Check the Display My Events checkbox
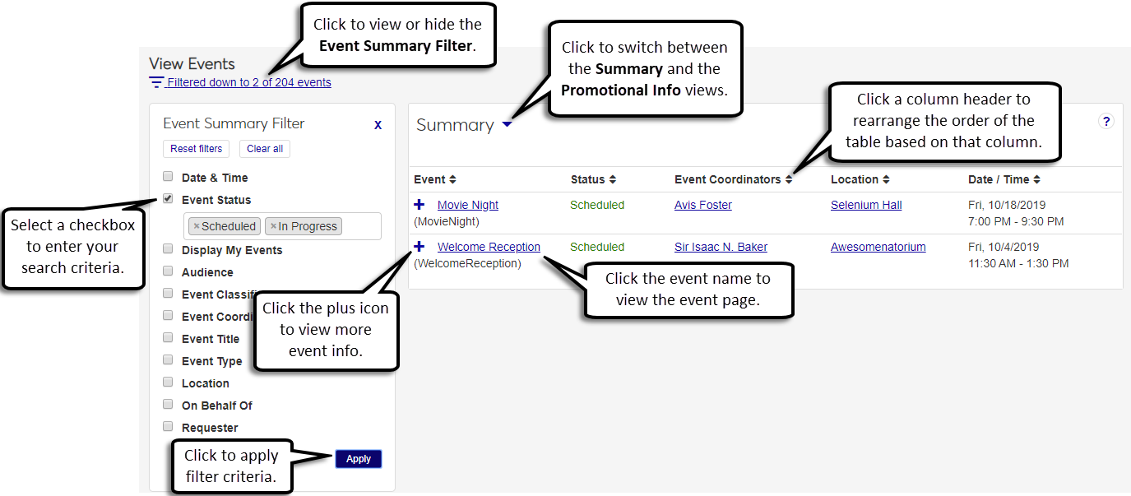 [168, 248]
